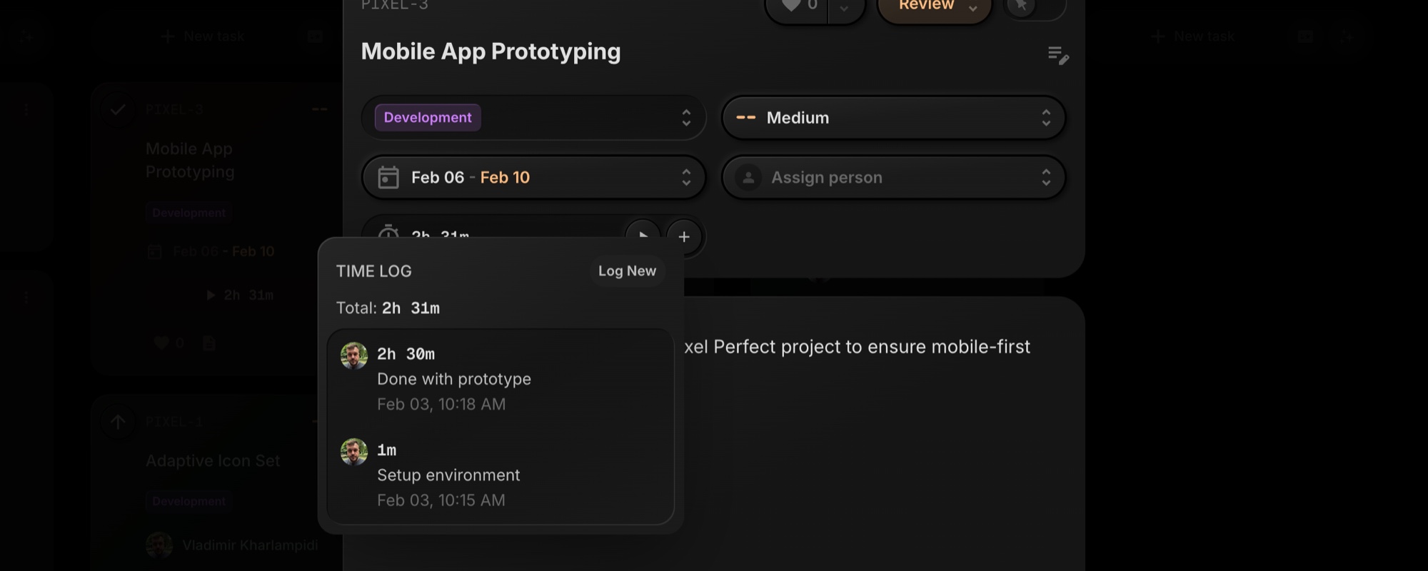
Task: Click the play icon to start timer
Action: coord(643,233)
